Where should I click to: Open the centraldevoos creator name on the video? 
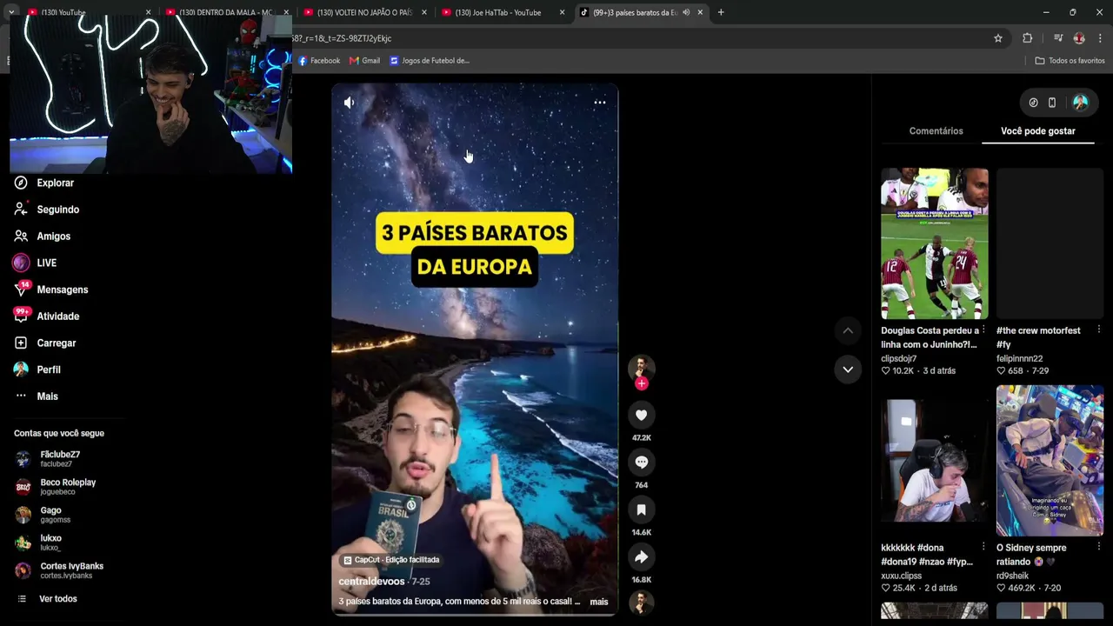tap(371, 582)
